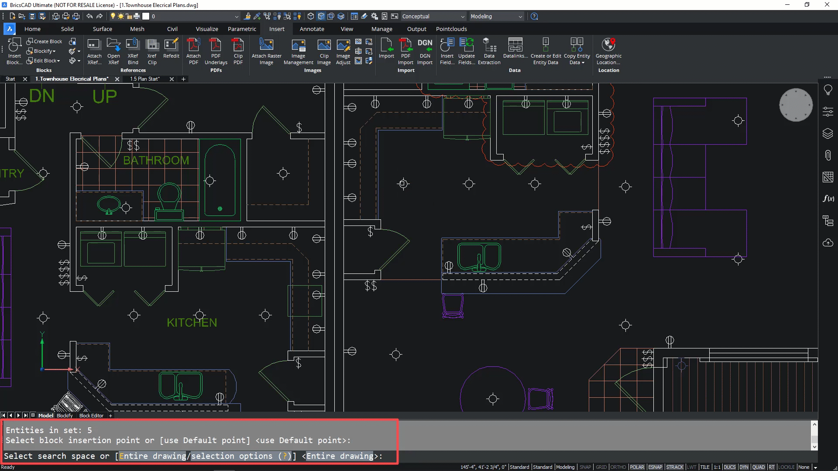Screen dimensions: 838x471
Task: Click the white layer color swatch
Action: point(146,17)
